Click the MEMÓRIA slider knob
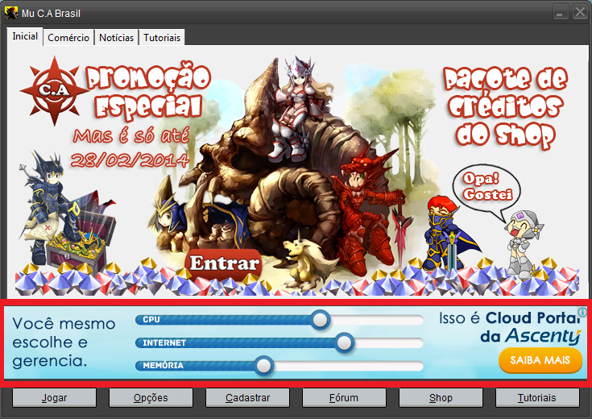The image size is (592, 419). (x=263, y=366)
